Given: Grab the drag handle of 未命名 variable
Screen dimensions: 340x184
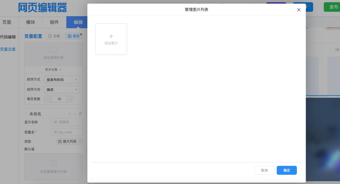Looking at the screenshot, I should point(26,114).
